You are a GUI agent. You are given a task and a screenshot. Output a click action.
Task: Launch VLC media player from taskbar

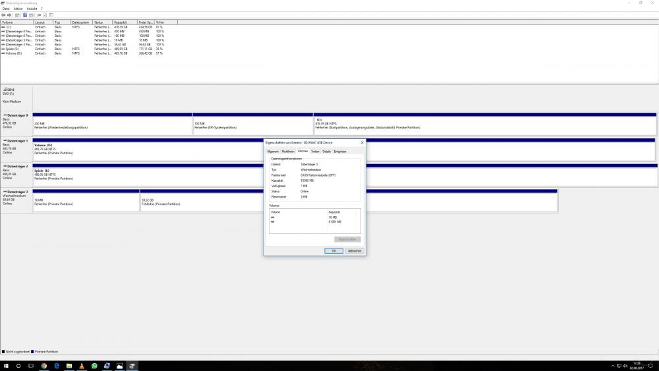[x=82, y=365]
